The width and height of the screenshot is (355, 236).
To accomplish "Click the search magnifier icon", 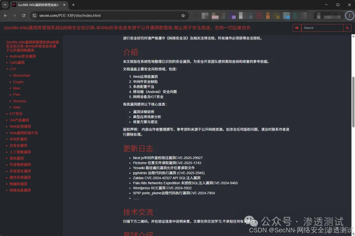I will (347, 28).
